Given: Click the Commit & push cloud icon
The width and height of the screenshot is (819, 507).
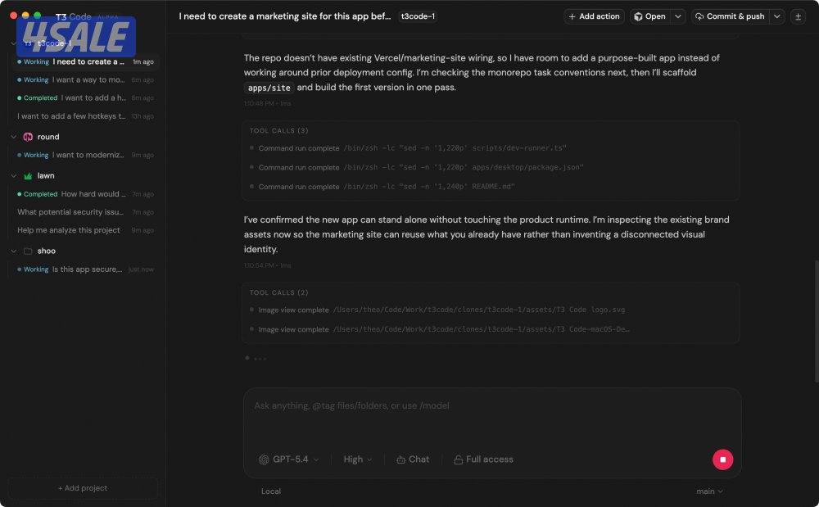Looking at the screenshot, I should tap(699, 16).
